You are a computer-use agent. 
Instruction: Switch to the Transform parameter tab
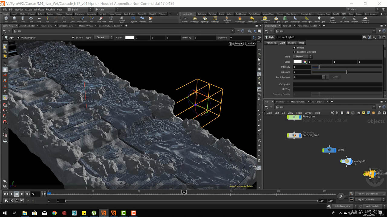pos(271,43)
